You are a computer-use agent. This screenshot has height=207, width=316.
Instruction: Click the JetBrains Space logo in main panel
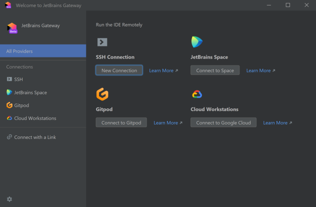pyautogui.click(x=196, y=42)
